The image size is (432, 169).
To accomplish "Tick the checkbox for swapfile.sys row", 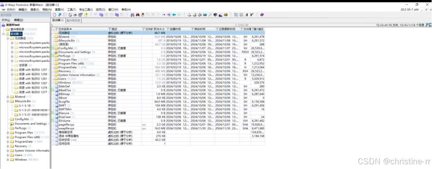I will coord(53,128).
